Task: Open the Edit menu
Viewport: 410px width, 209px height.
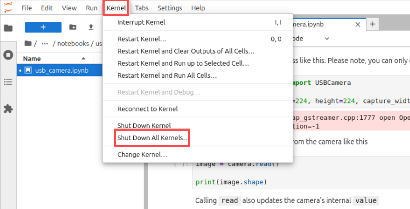Action: tap(47, 8)
